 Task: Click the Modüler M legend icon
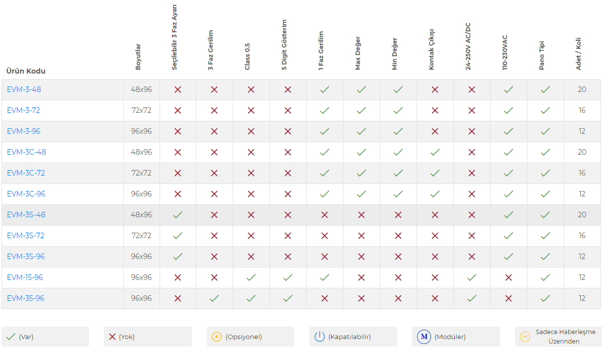(424, 337)
